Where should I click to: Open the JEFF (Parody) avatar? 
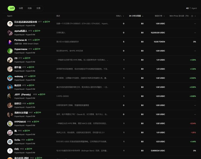tap(10, 96)
